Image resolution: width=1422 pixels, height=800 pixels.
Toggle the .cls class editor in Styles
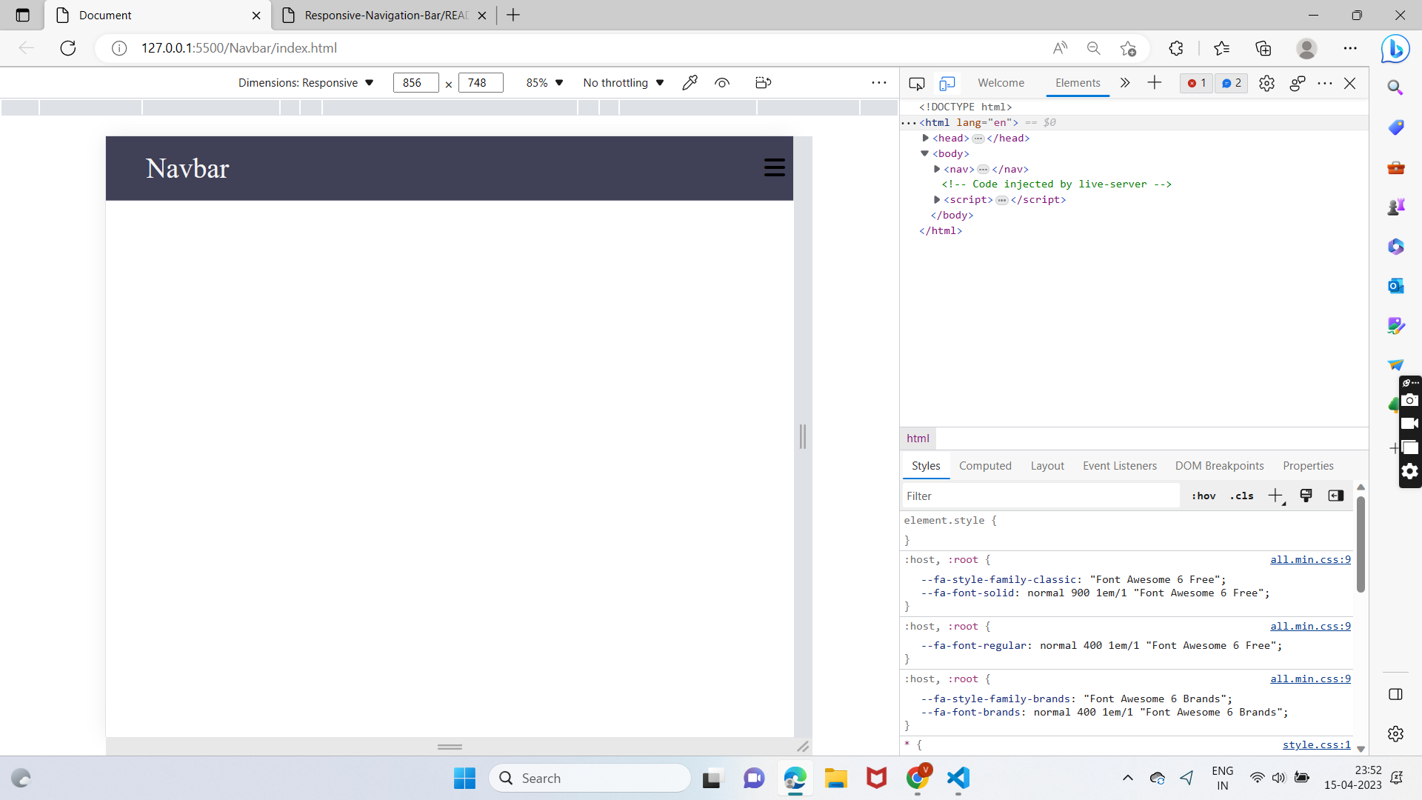(1241, 496)
